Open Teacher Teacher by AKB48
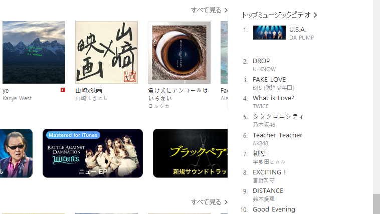This screenshot has height=214, width=380. 278,139
